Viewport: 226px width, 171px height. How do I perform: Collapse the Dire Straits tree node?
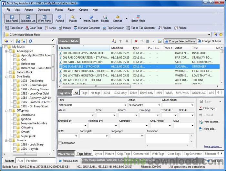pyautogui.click(x=6, y=76)
